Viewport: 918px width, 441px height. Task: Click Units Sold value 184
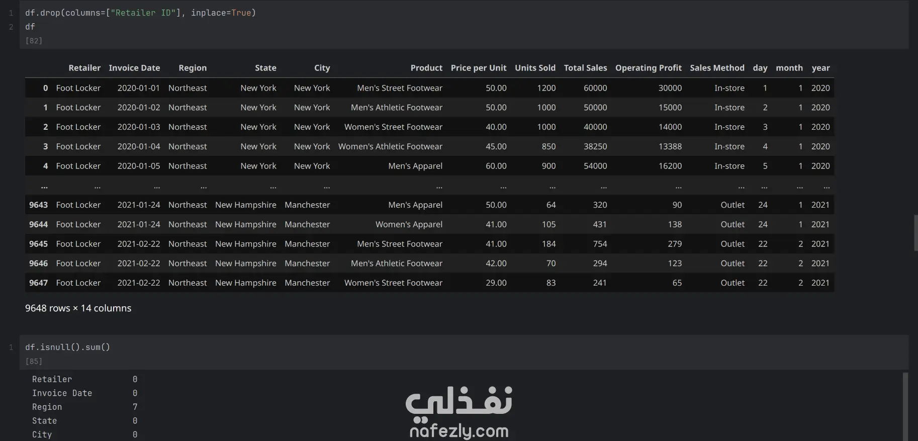coord(548,244)
